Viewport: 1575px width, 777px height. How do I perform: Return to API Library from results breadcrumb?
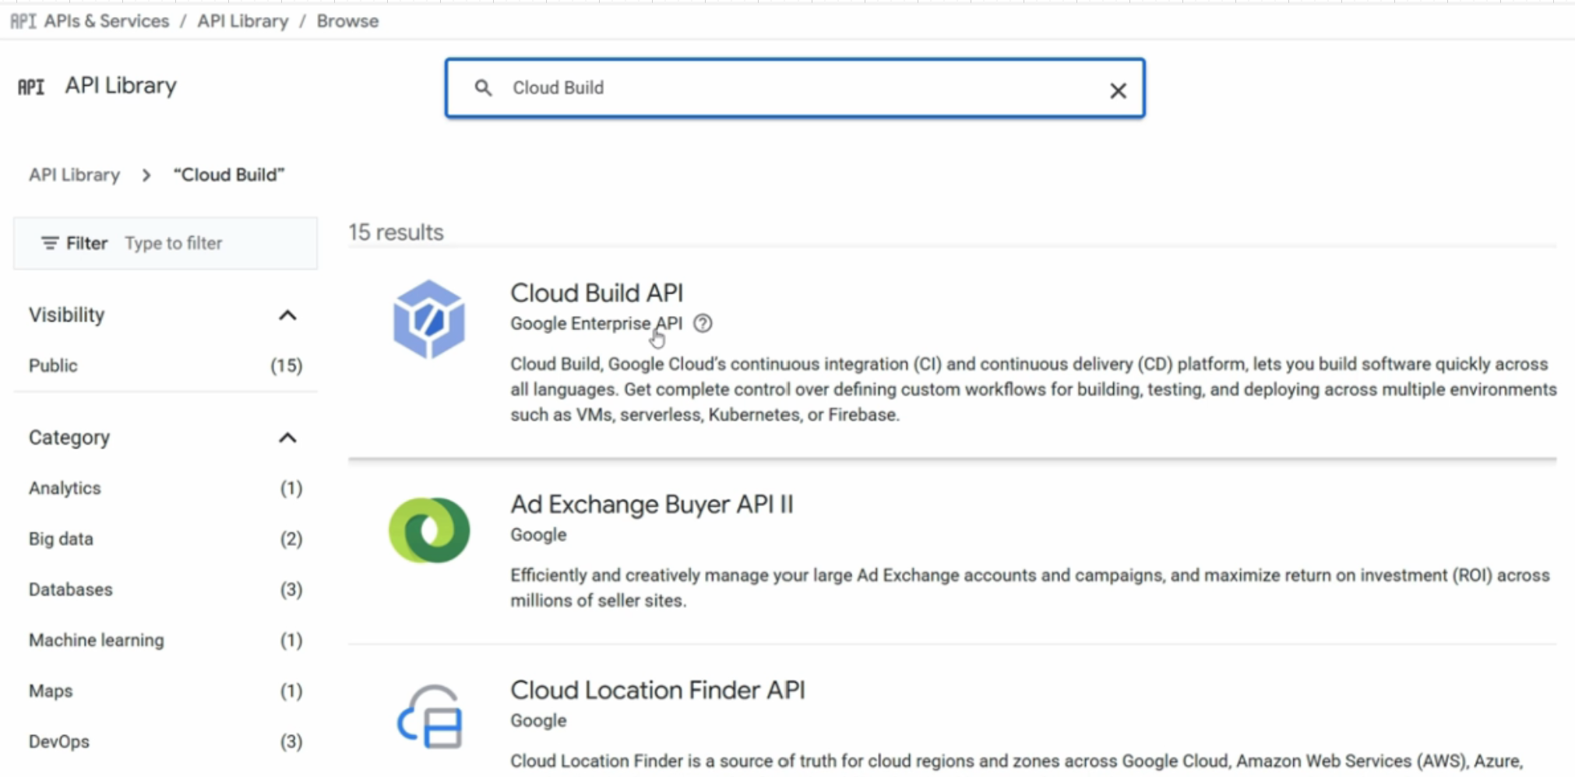point(75,174)
